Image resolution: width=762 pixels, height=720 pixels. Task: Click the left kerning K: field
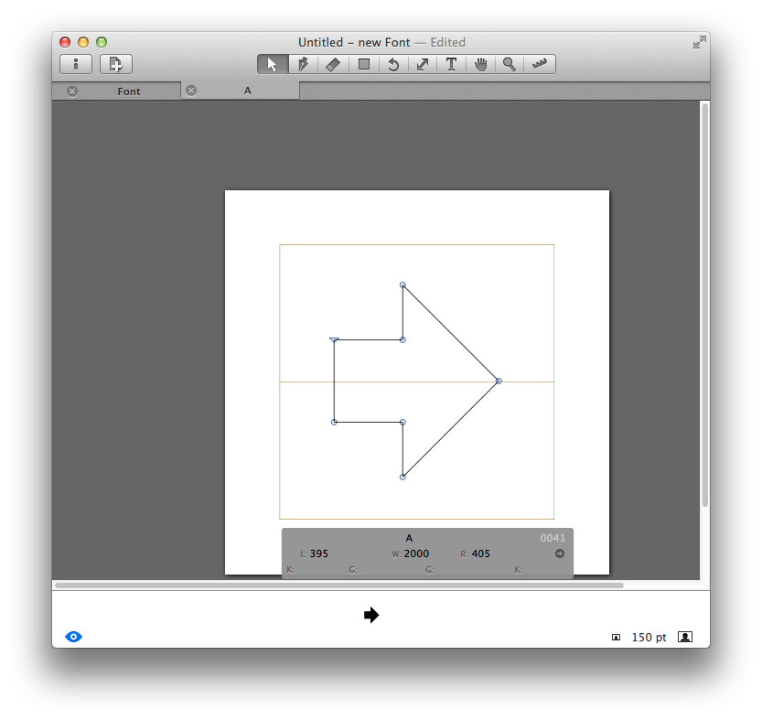tap(290, 570)
